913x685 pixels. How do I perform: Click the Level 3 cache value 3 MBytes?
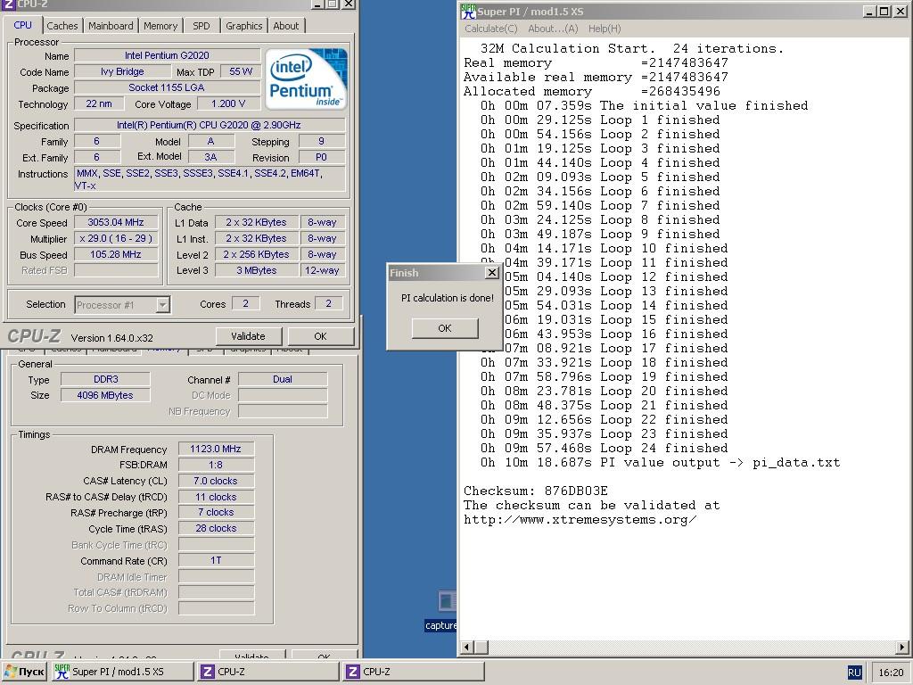pos(256,270)
